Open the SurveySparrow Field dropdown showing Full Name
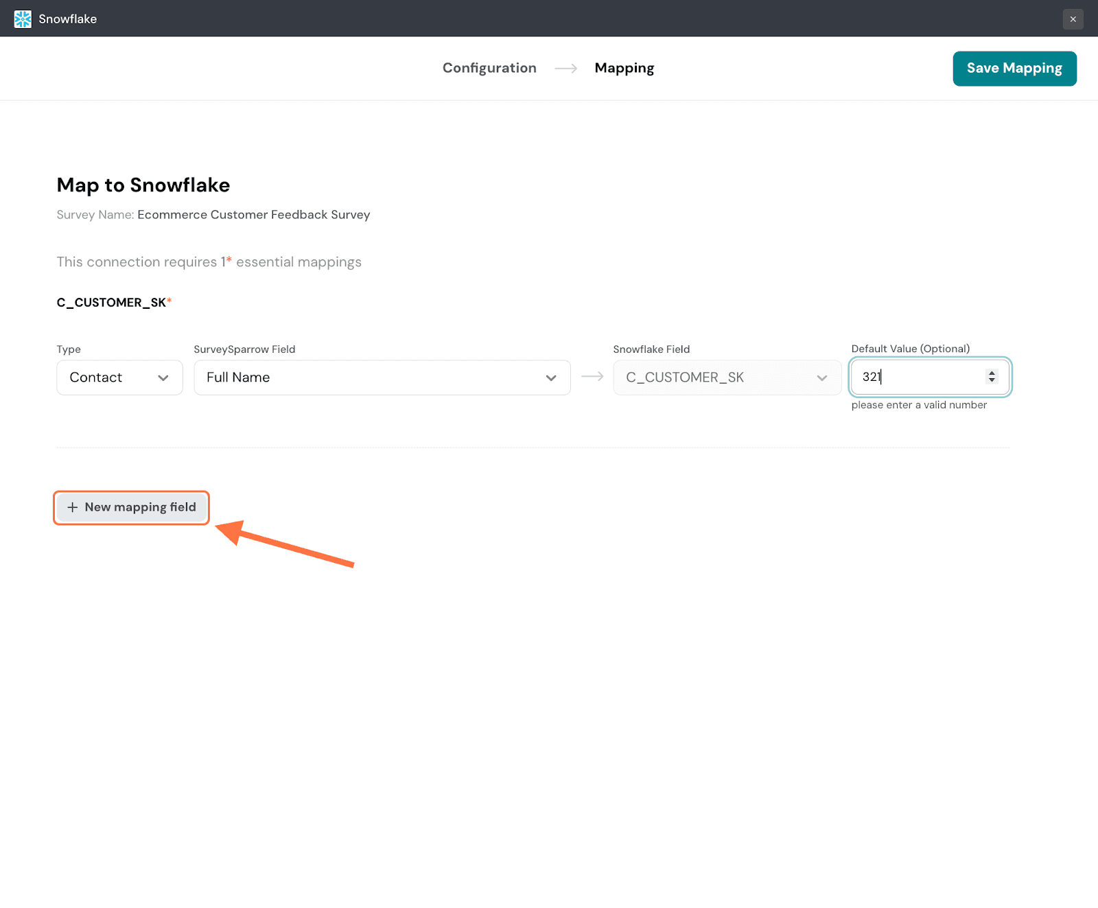Image resolution: width=1098 pixels, height=908 pixels. (x=382, y=377)
